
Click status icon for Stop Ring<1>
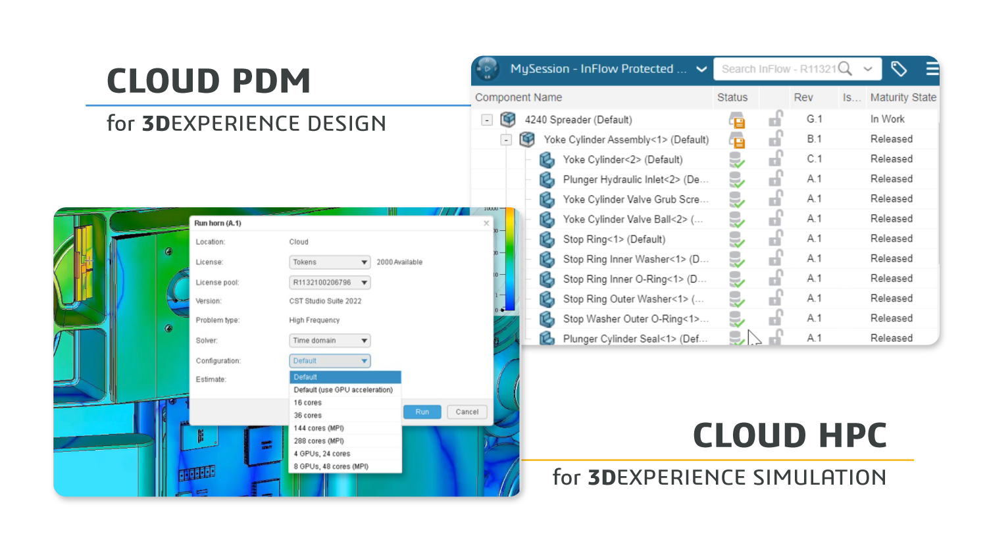coord(737,239)
